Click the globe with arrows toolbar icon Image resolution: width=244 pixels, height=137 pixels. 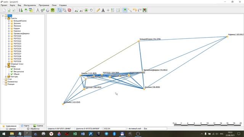coord(43,10)
